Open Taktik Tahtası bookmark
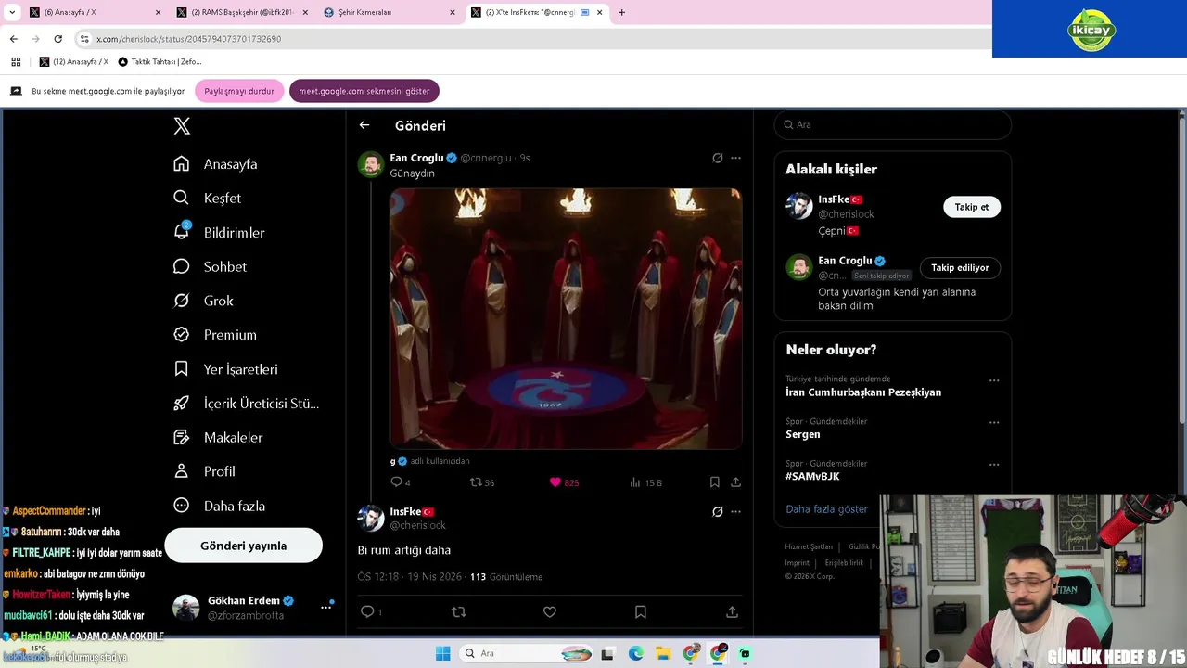This screenshot has height=668, width=1187. pos(160,62)
